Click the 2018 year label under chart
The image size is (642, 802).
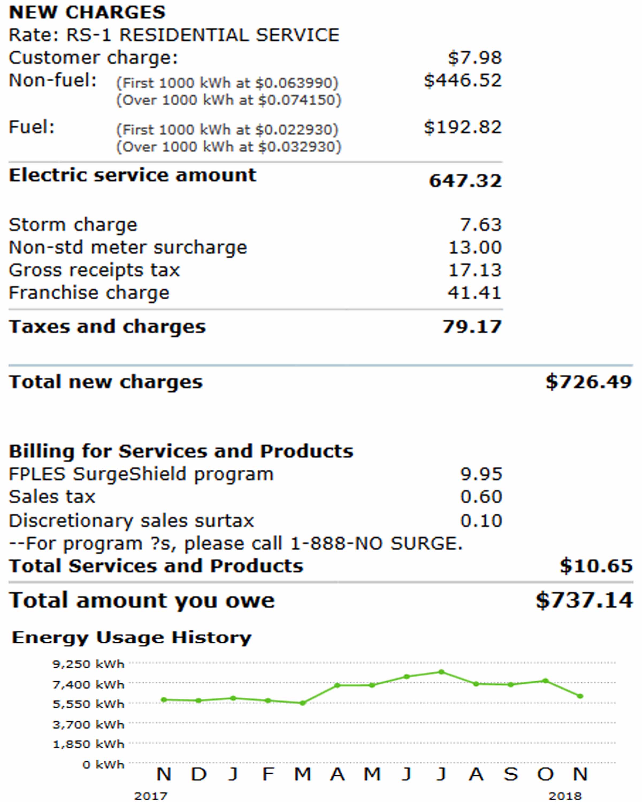[565, 796]
